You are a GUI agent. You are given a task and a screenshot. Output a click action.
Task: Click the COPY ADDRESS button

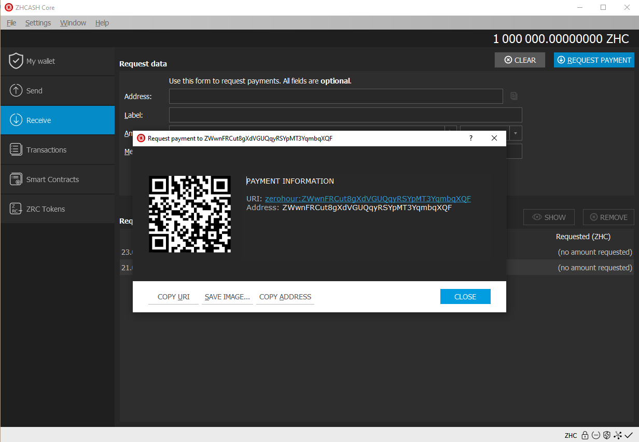pos(285,297)
